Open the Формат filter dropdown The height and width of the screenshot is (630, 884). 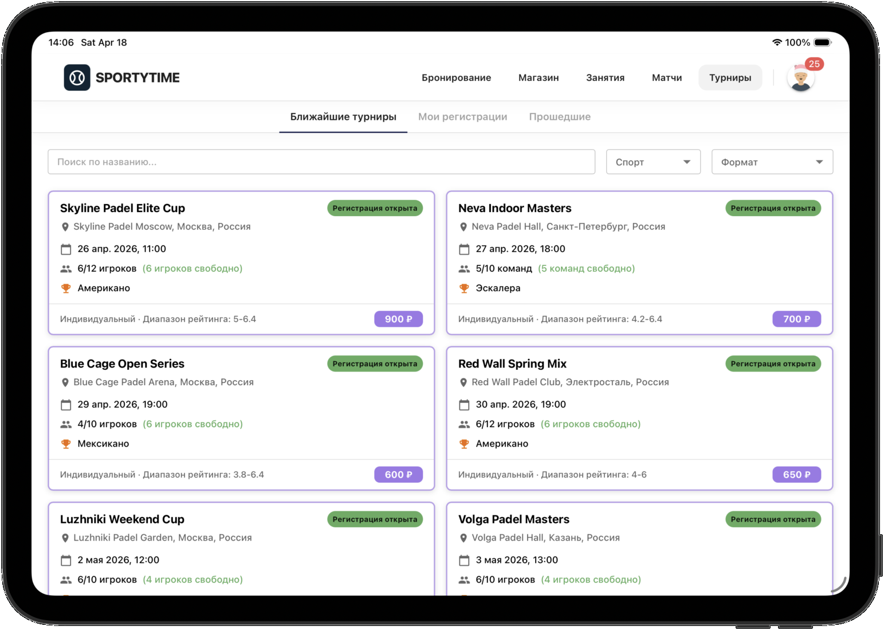[772, 162]
